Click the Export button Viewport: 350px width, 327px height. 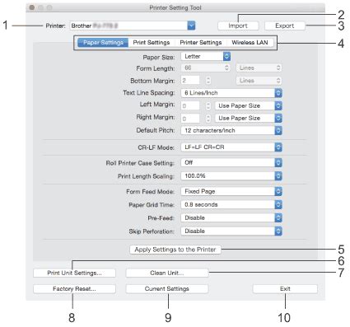coord(285,26)
